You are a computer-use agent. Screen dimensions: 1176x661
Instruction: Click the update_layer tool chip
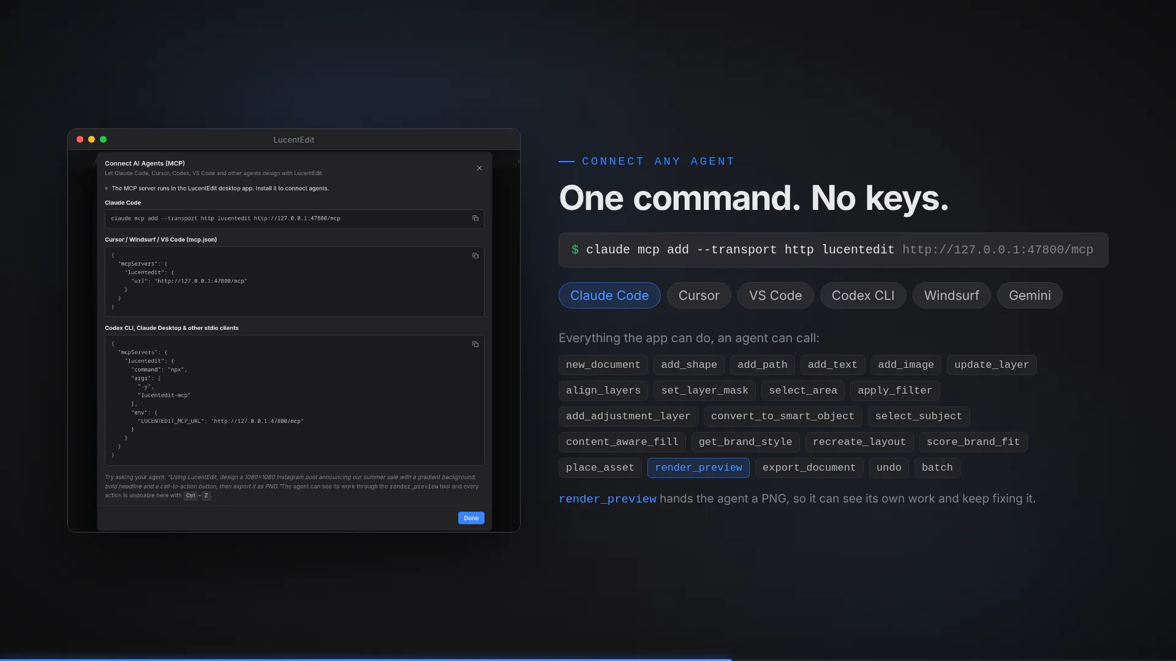[992, 365]
